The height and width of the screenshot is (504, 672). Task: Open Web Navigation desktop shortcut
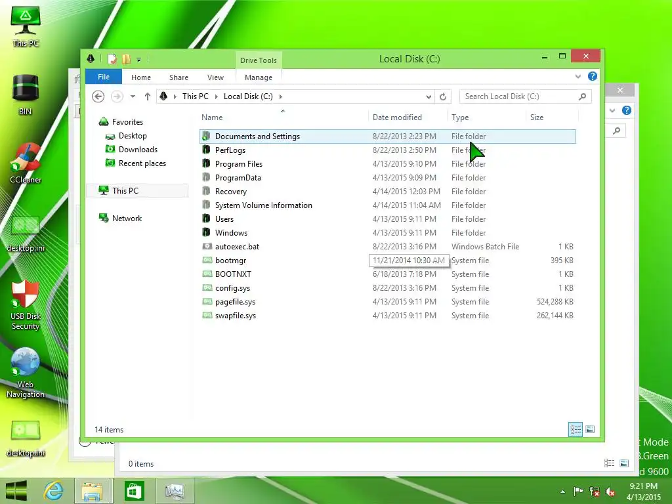tap(26, 373)
